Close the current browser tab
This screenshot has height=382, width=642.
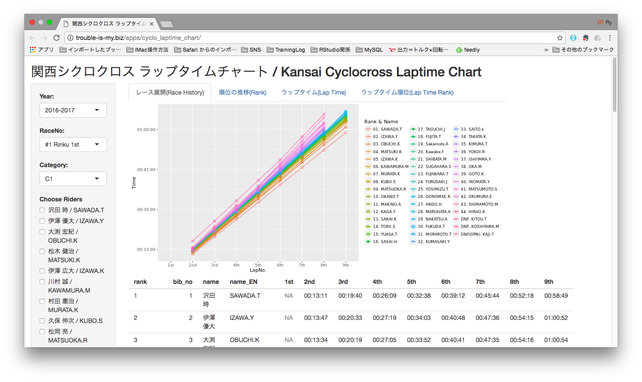152,24
